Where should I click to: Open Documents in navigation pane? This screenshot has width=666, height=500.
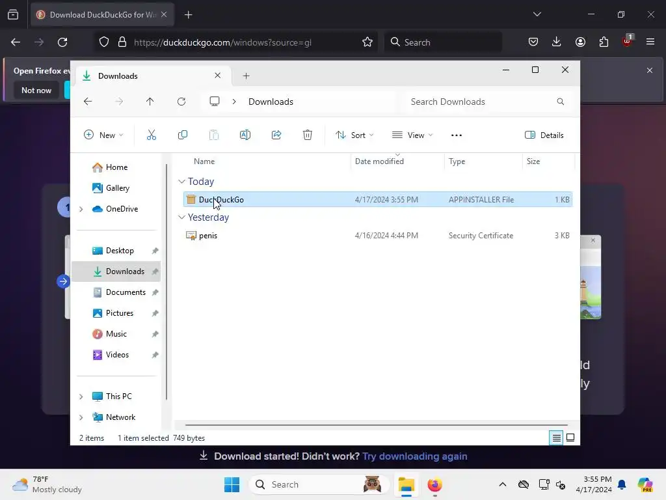click(116, 292)
